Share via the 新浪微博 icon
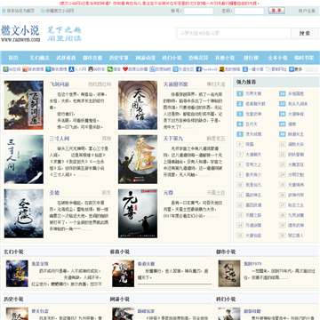Screen dimensions: 320x320 tap(24, 69)
